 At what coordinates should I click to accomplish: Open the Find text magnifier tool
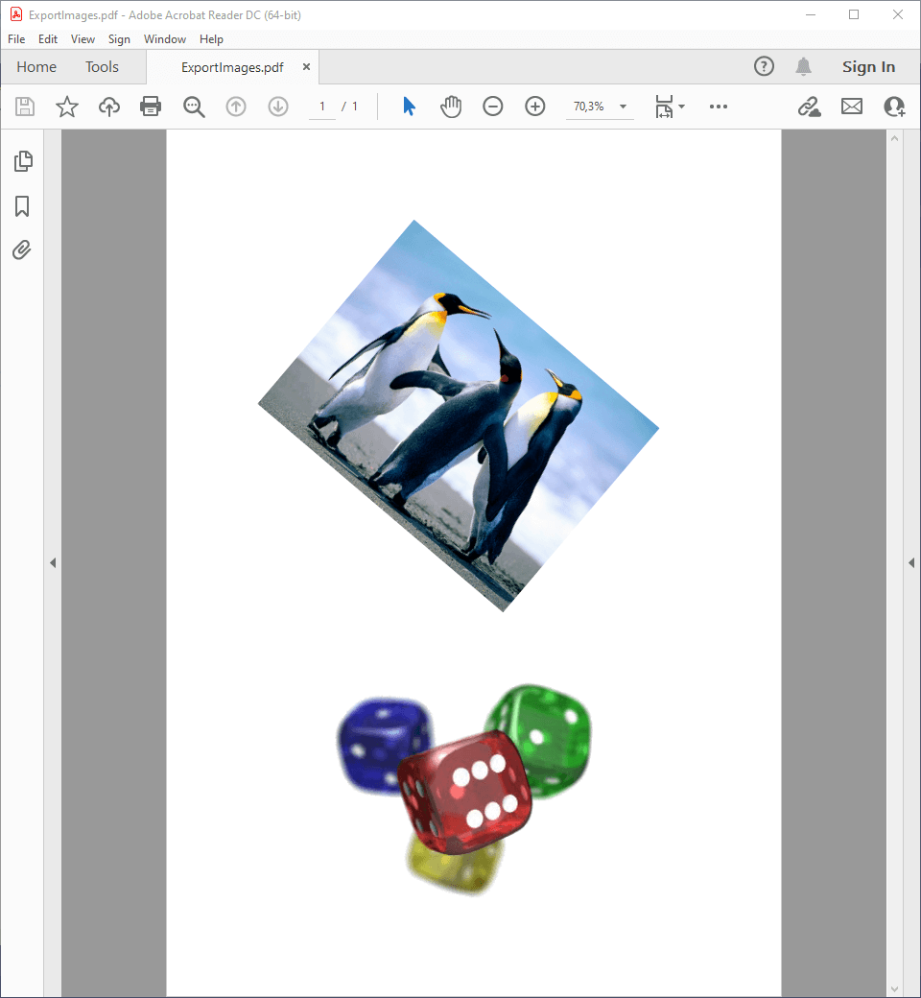[x=194, y=107]
